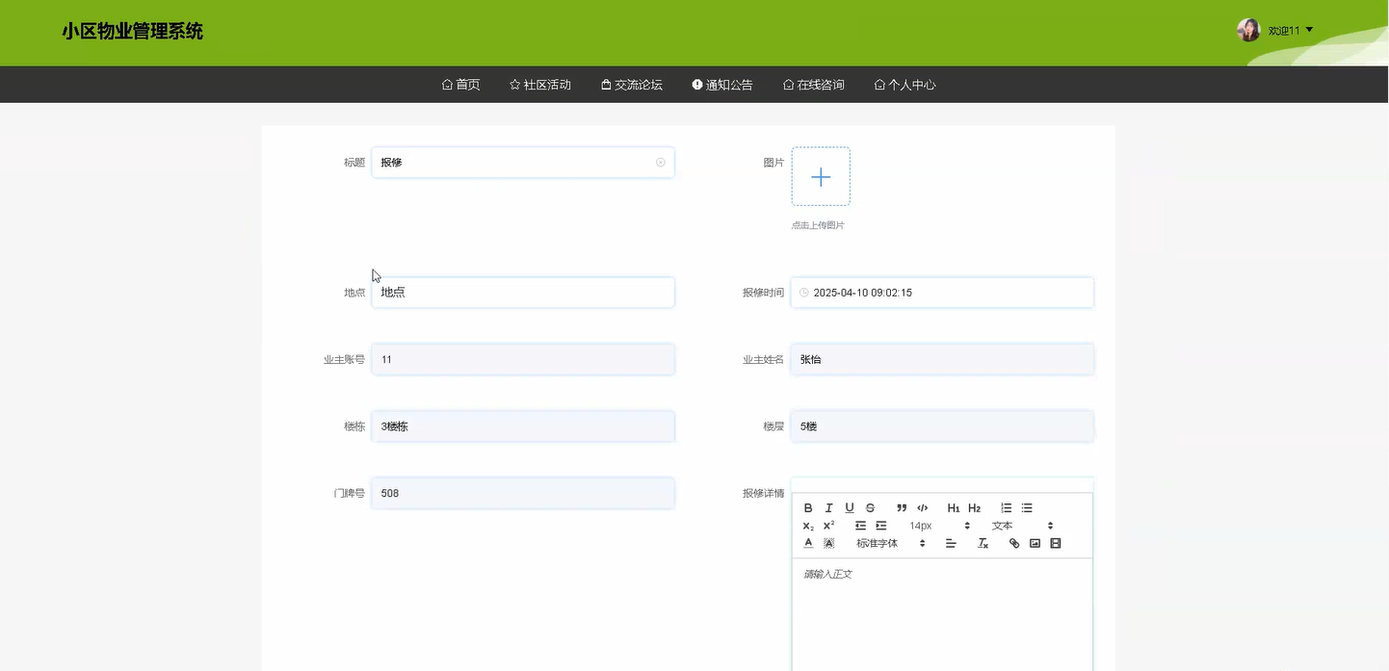Toggle underline formatting in editor
Viewport: 1389px width, 671px height.
[x=850, y=507]
